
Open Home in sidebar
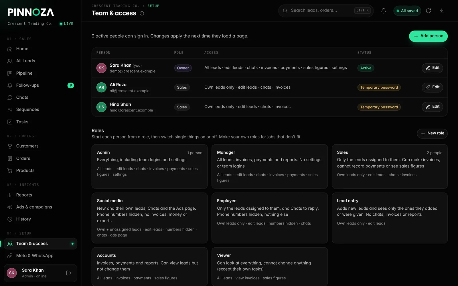[x=40, y=49]
